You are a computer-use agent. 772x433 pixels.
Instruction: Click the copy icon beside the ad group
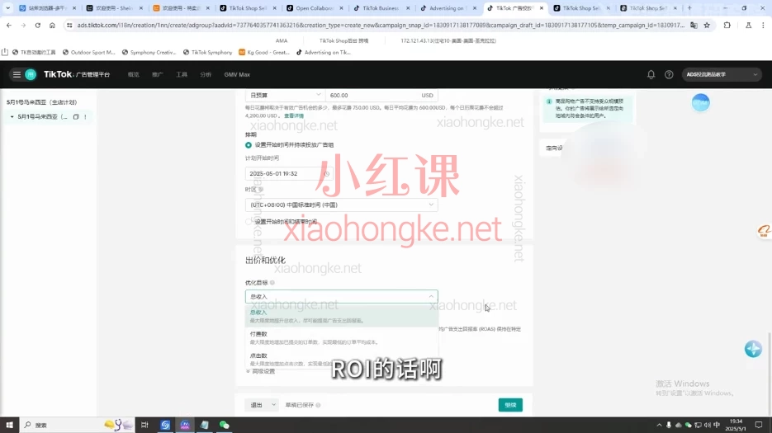(x=76, y=116)
